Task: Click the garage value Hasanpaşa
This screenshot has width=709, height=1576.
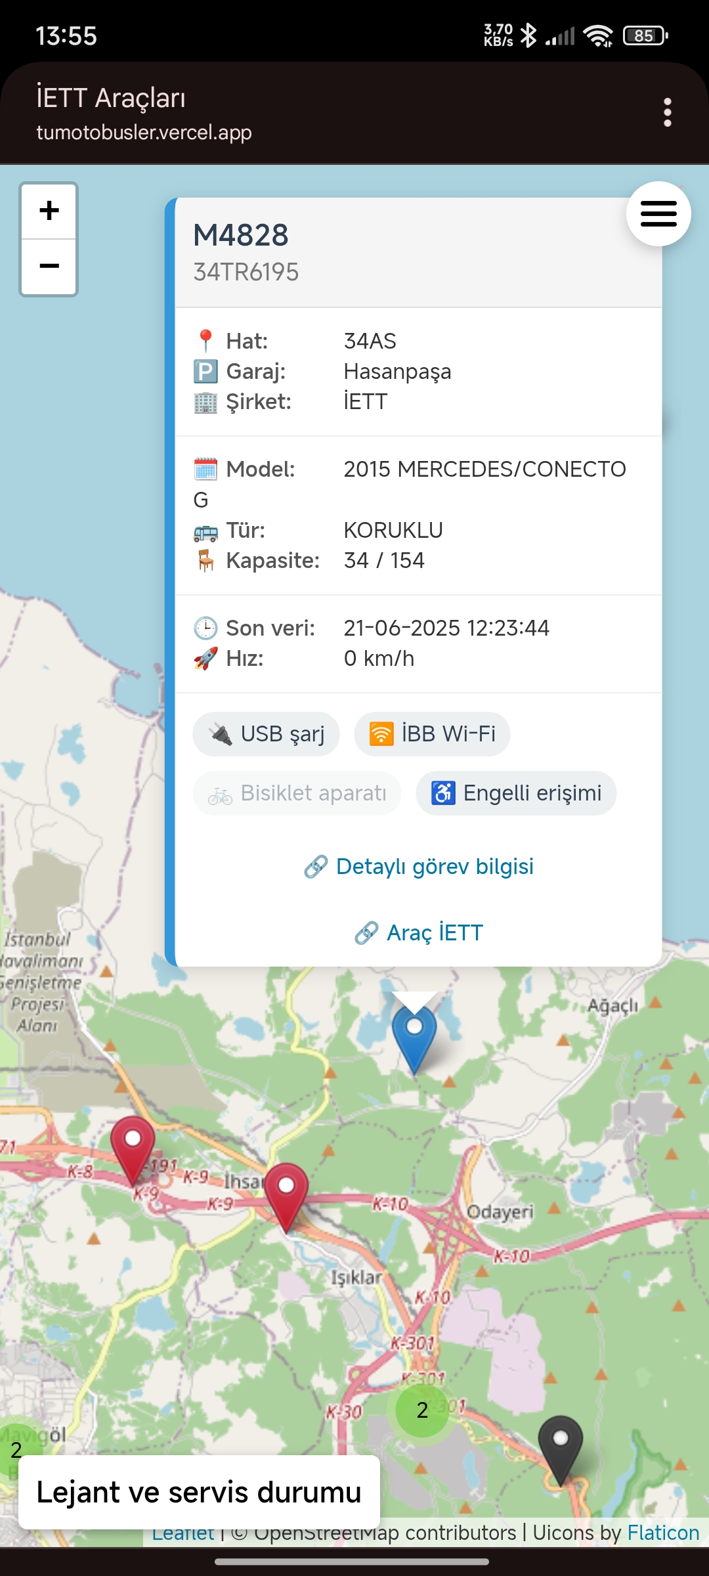Action: (398, 372)
